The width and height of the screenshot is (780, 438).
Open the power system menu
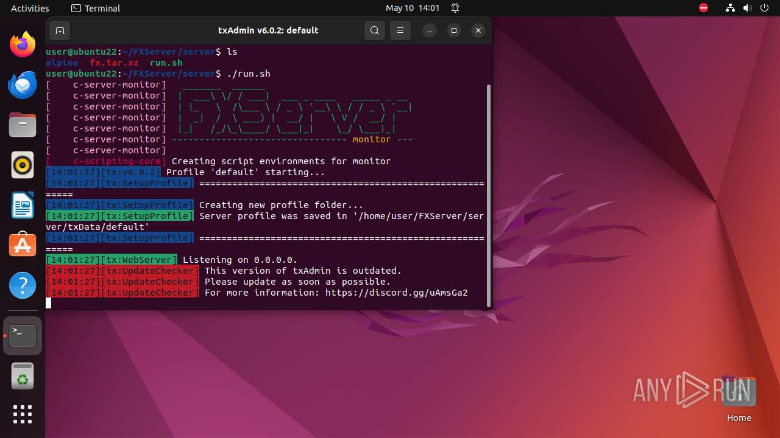765,9
